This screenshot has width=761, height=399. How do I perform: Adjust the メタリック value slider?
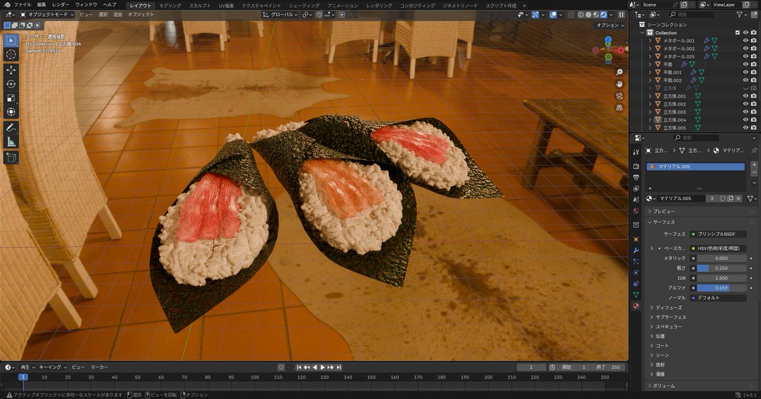click(721, 258)
